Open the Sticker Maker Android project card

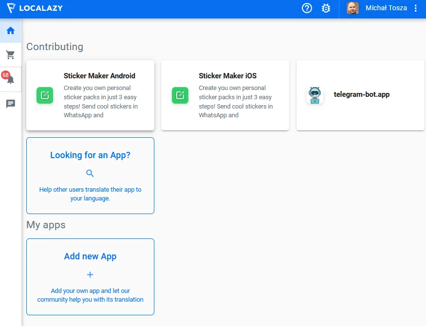[x=90, y=95]
